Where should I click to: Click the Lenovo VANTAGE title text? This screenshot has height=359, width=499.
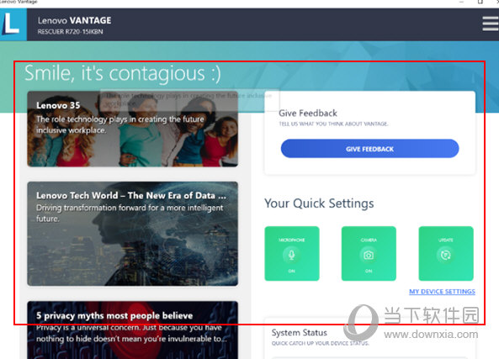coord(74,21)
